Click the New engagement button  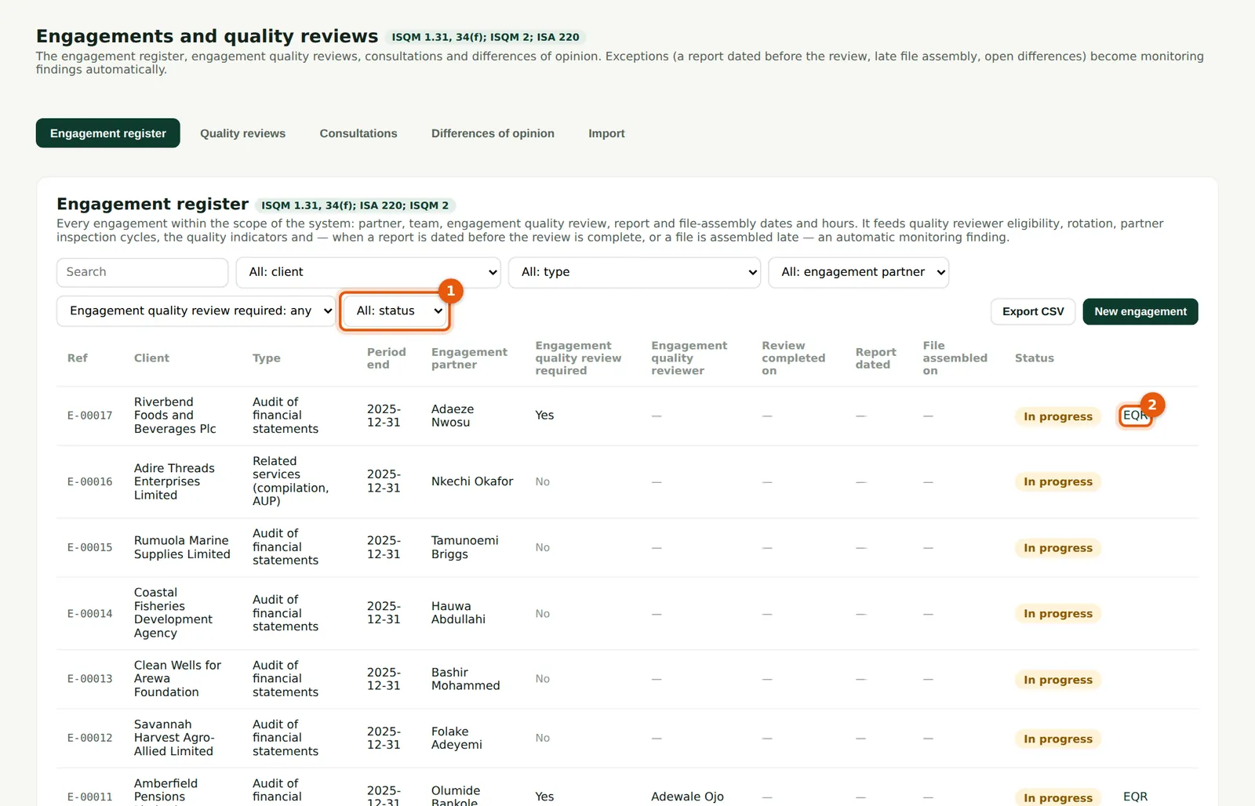click(1140, 311)
